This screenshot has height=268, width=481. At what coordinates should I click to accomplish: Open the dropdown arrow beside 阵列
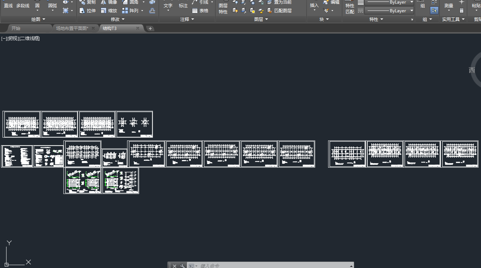pos(142,11)
